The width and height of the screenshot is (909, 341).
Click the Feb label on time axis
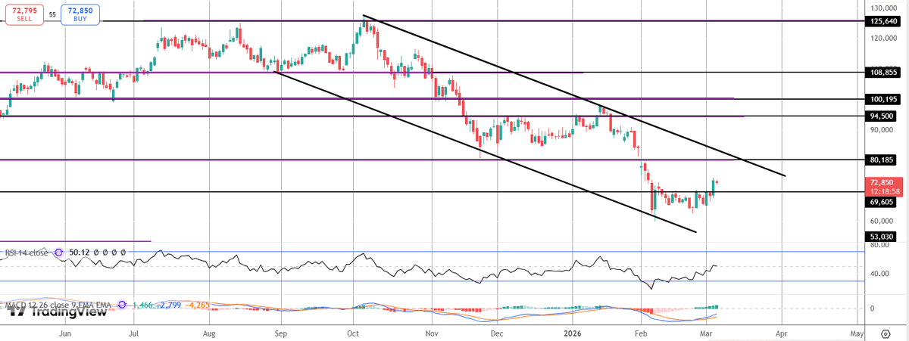click(x=641, y=333)
